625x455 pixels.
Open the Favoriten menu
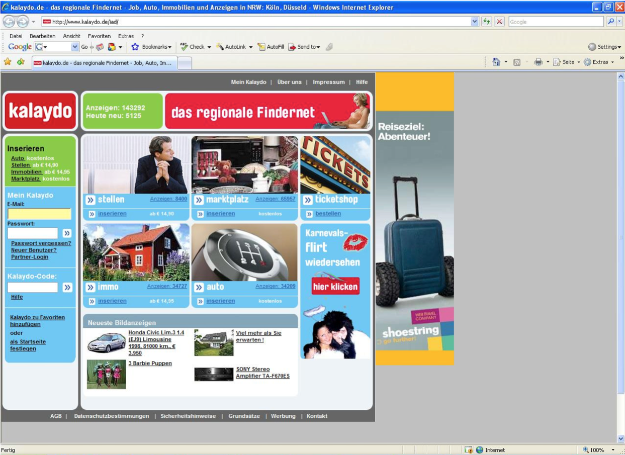pyautogui.click(x=99, y=36)
